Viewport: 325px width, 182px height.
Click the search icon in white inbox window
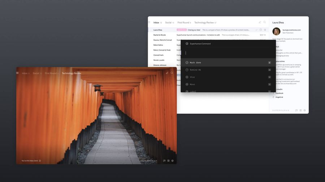click(265, 22)
